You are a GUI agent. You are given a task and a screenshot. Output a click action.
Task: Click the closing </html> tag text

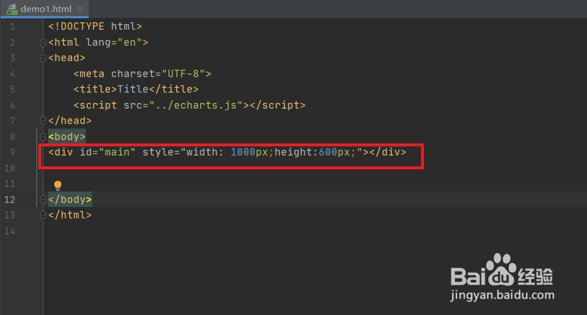tap(70, 215)
